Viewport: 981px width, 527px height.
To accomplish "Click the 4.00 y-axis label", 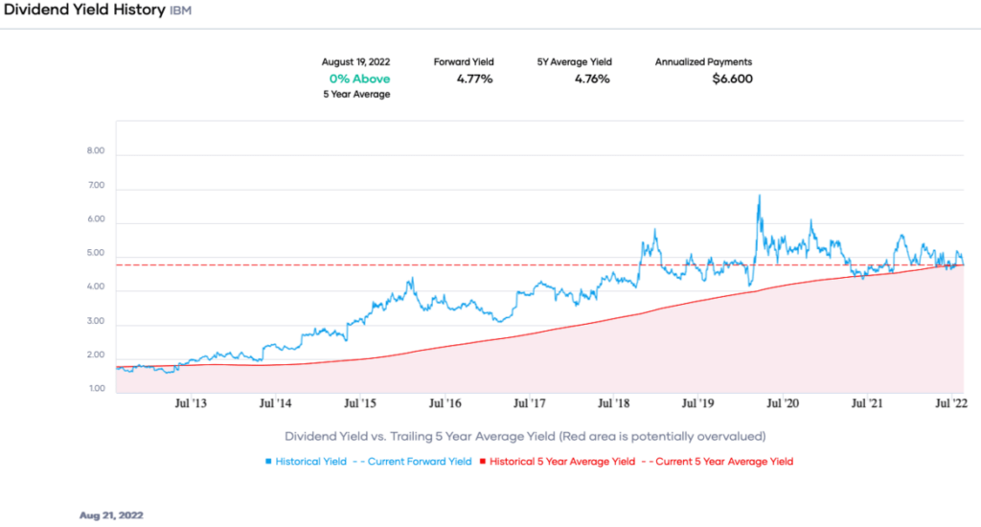I will tap(96, 286).
